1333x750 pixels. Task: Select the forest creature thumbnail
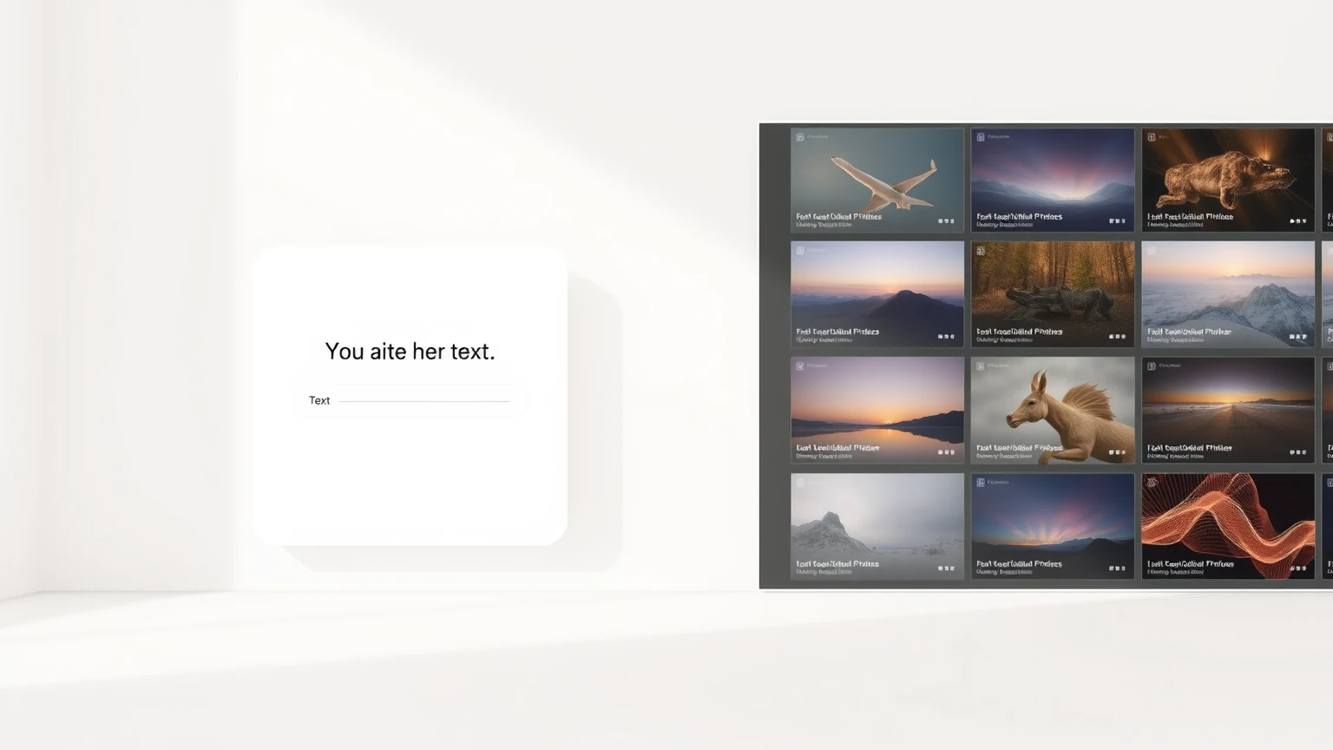pos(1053,294)
